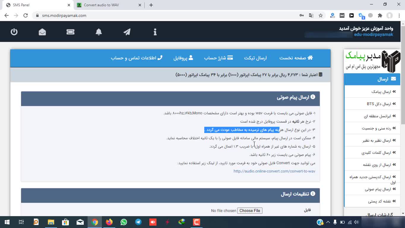Open the Windows Start menu
This screenshot has width=405, height=228.
(7, 222)
